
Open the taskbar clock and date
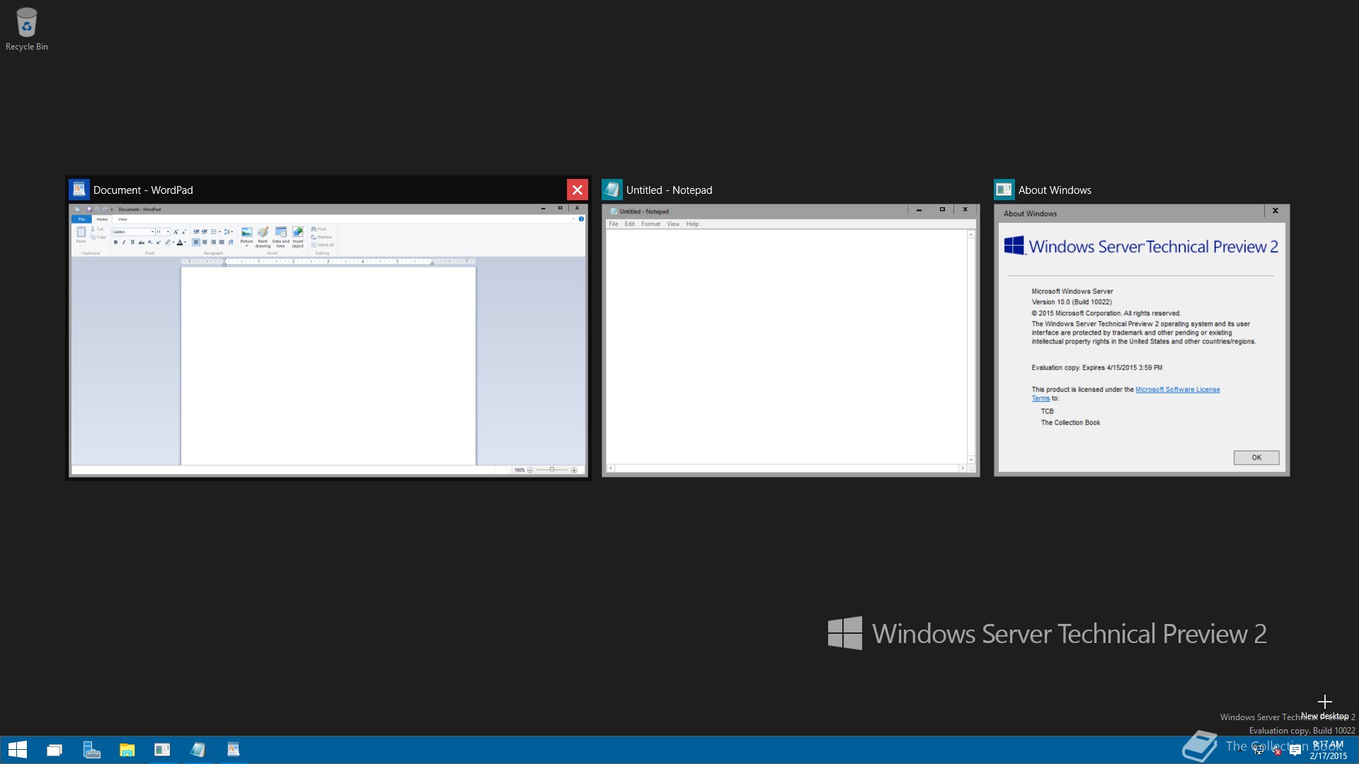click(x=1328, y=750)
